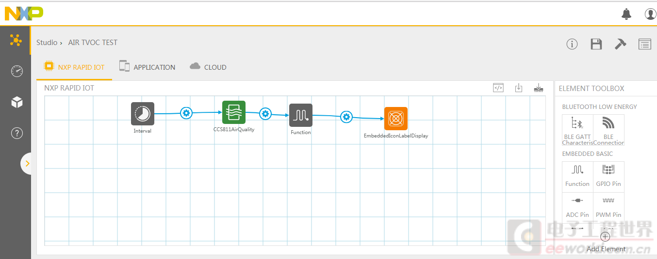Screen dimensions: 657x259
Task: Select the Function node on the canvas
Action: pyautogui.click(x=301, y=115)
